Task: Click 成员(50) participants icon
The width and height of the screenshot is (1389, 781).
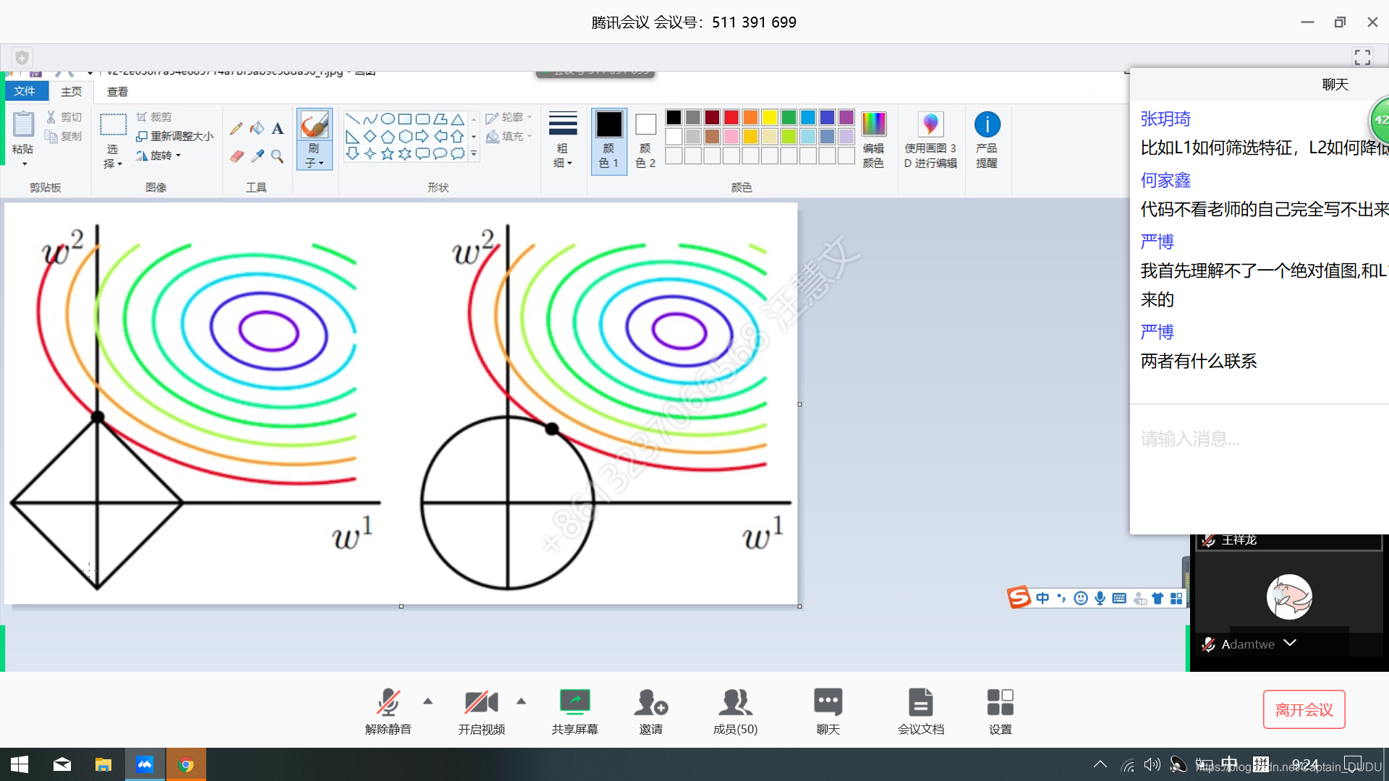Action: pos(734,709)
